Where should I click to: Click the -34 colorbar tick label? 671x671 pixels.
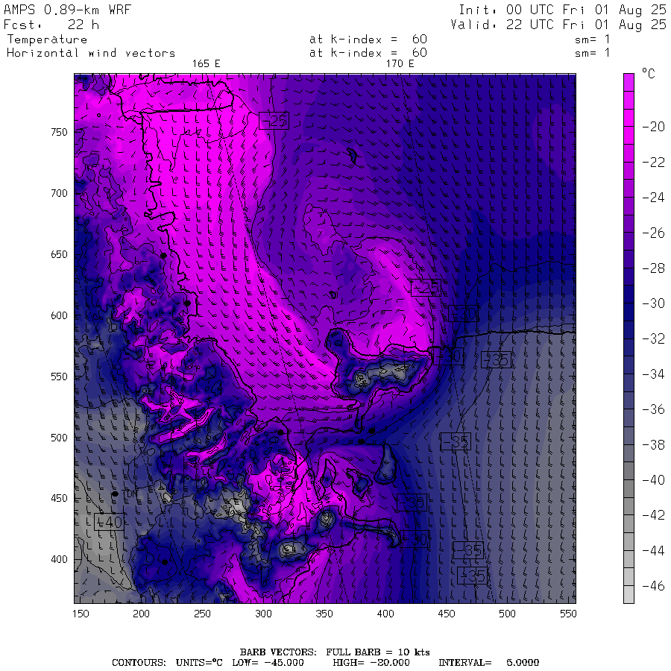pos(653,374)
